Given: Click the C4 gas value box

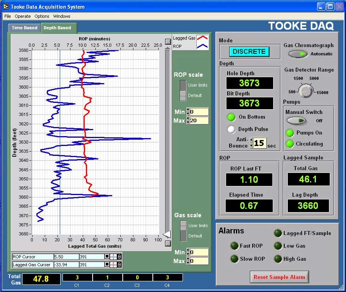Looking at the screenshot, I should point(167,277).
